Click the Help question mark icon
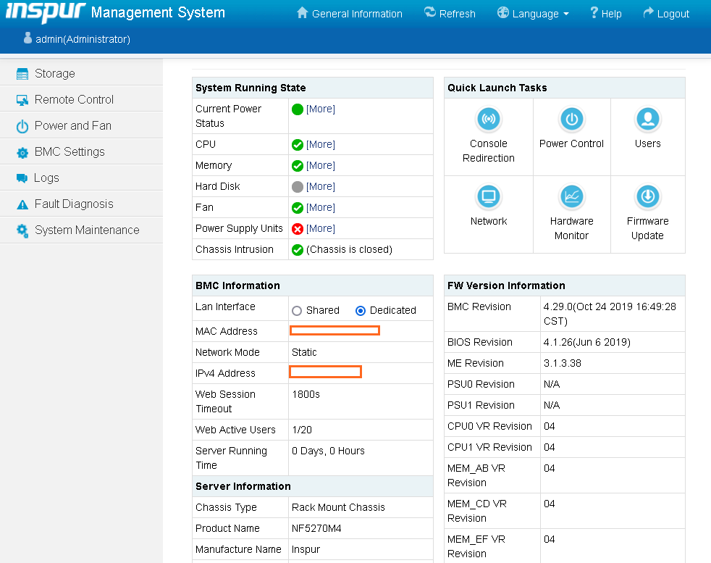 click(594, 13)
